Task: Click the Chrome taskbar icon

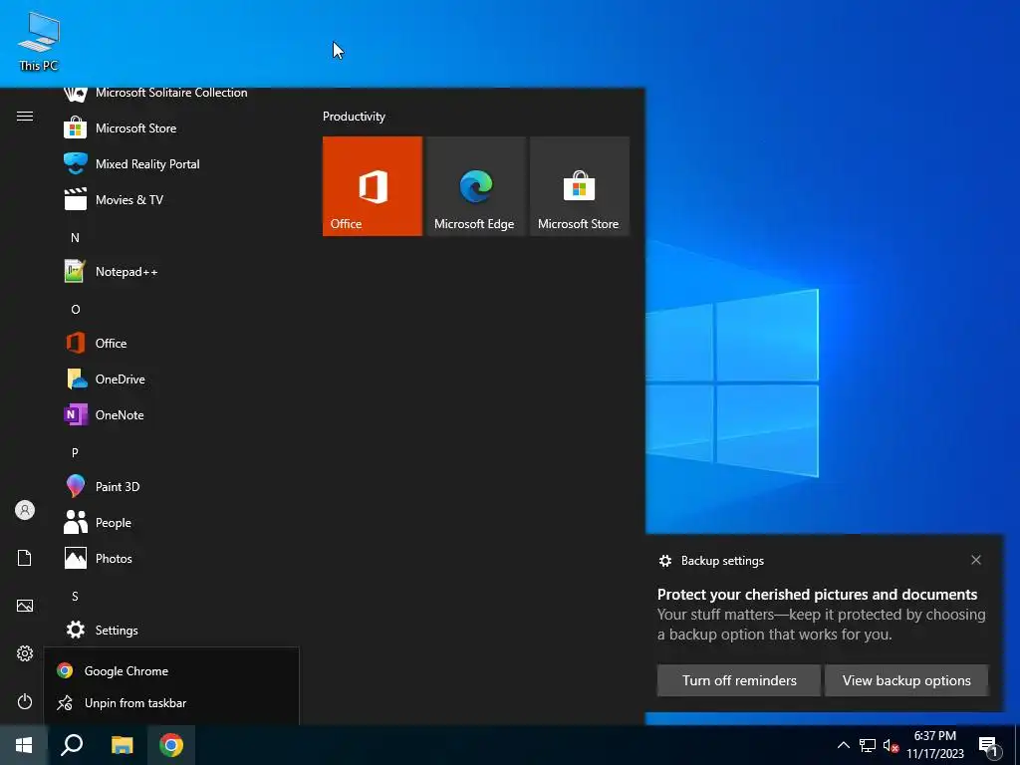Action: [171, 745]
